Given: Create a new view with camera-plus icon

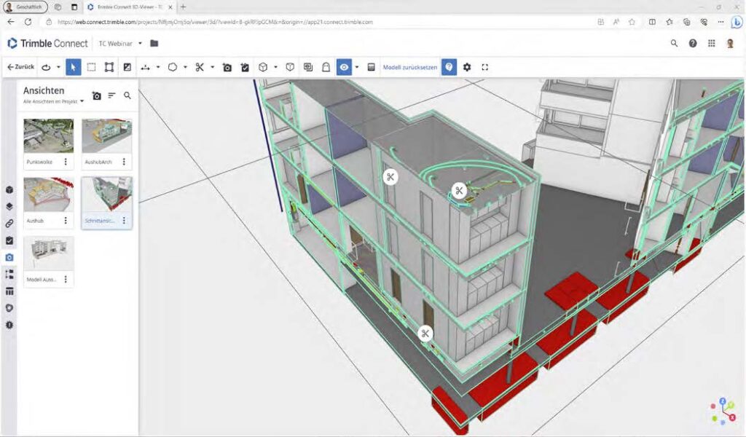Looking at the screenshot, I should click(x=96, y=95).
